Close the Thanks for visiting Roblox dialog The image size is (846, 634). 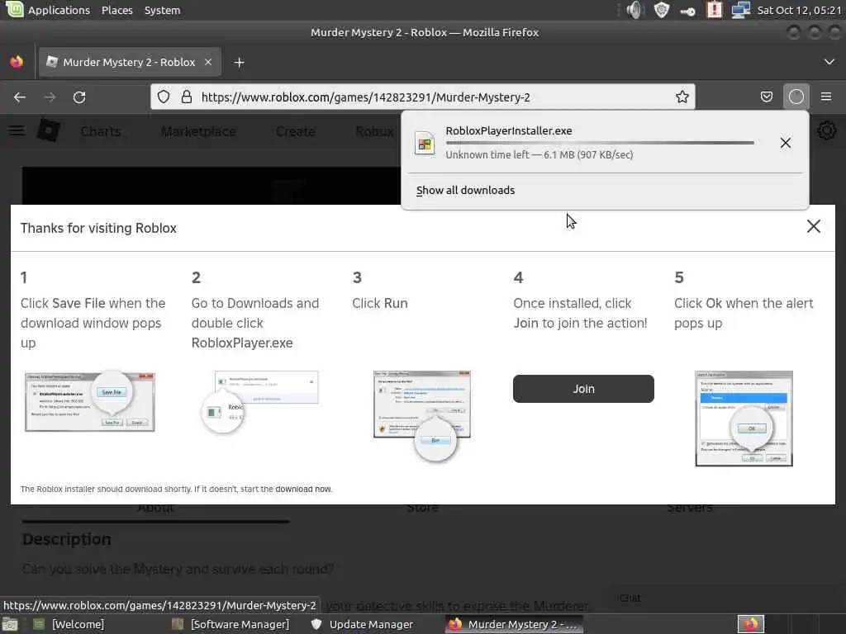pyautogui.click(x=813, y=226)
